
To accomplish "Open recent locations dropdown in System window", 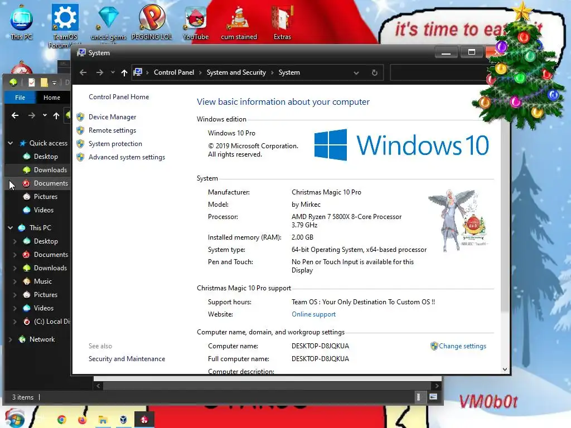I will coord(113,72).
